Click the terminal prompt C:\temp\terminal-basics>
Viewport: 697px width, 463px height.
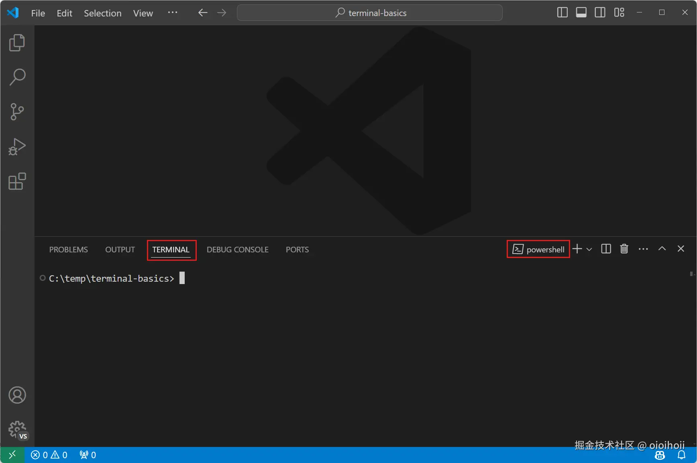(x=112, y=278)
